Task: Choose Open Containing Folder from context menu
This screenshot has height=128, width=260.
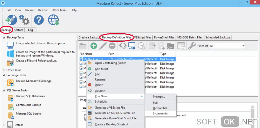Action: pos(115,63)
